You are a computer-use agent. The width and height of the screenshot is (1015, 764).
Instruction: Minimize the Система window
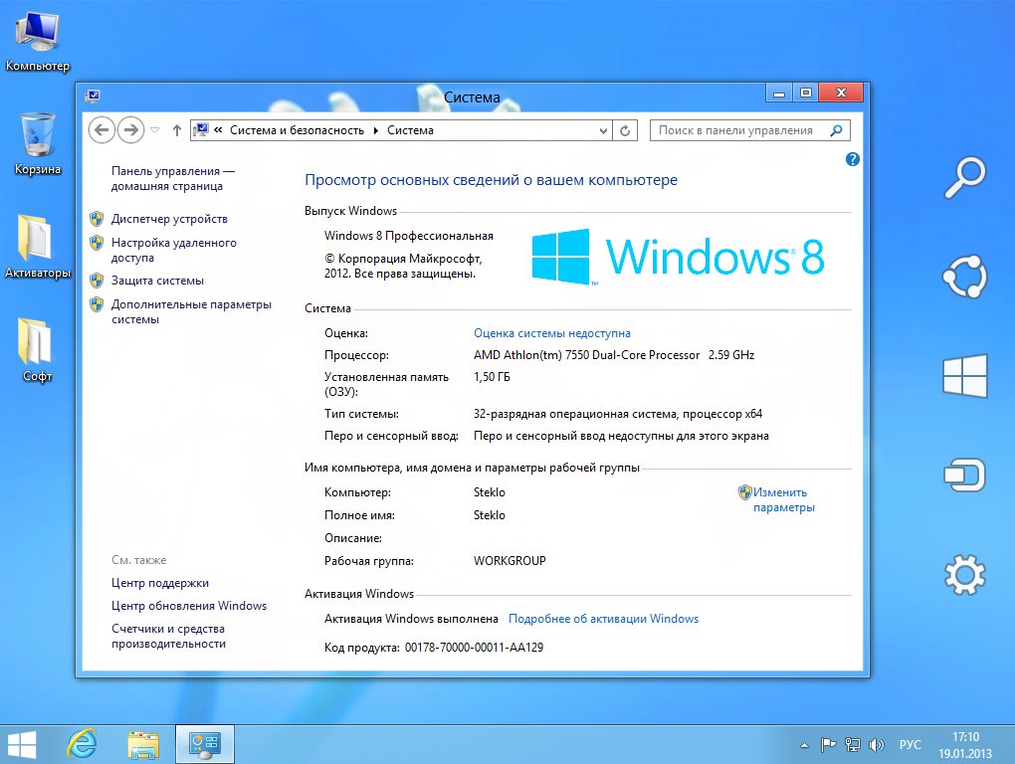point(779,93)
